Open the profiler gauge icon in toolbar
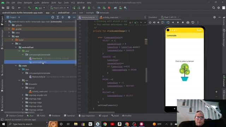The width and height of the screenshot is (226, 127). coord(99,8)
